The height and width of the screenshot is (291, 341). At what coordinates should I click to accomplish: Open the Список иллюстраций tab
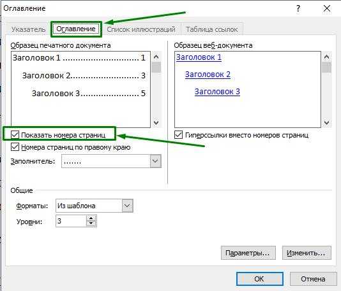pyautogui.click(x=141, y=29)
